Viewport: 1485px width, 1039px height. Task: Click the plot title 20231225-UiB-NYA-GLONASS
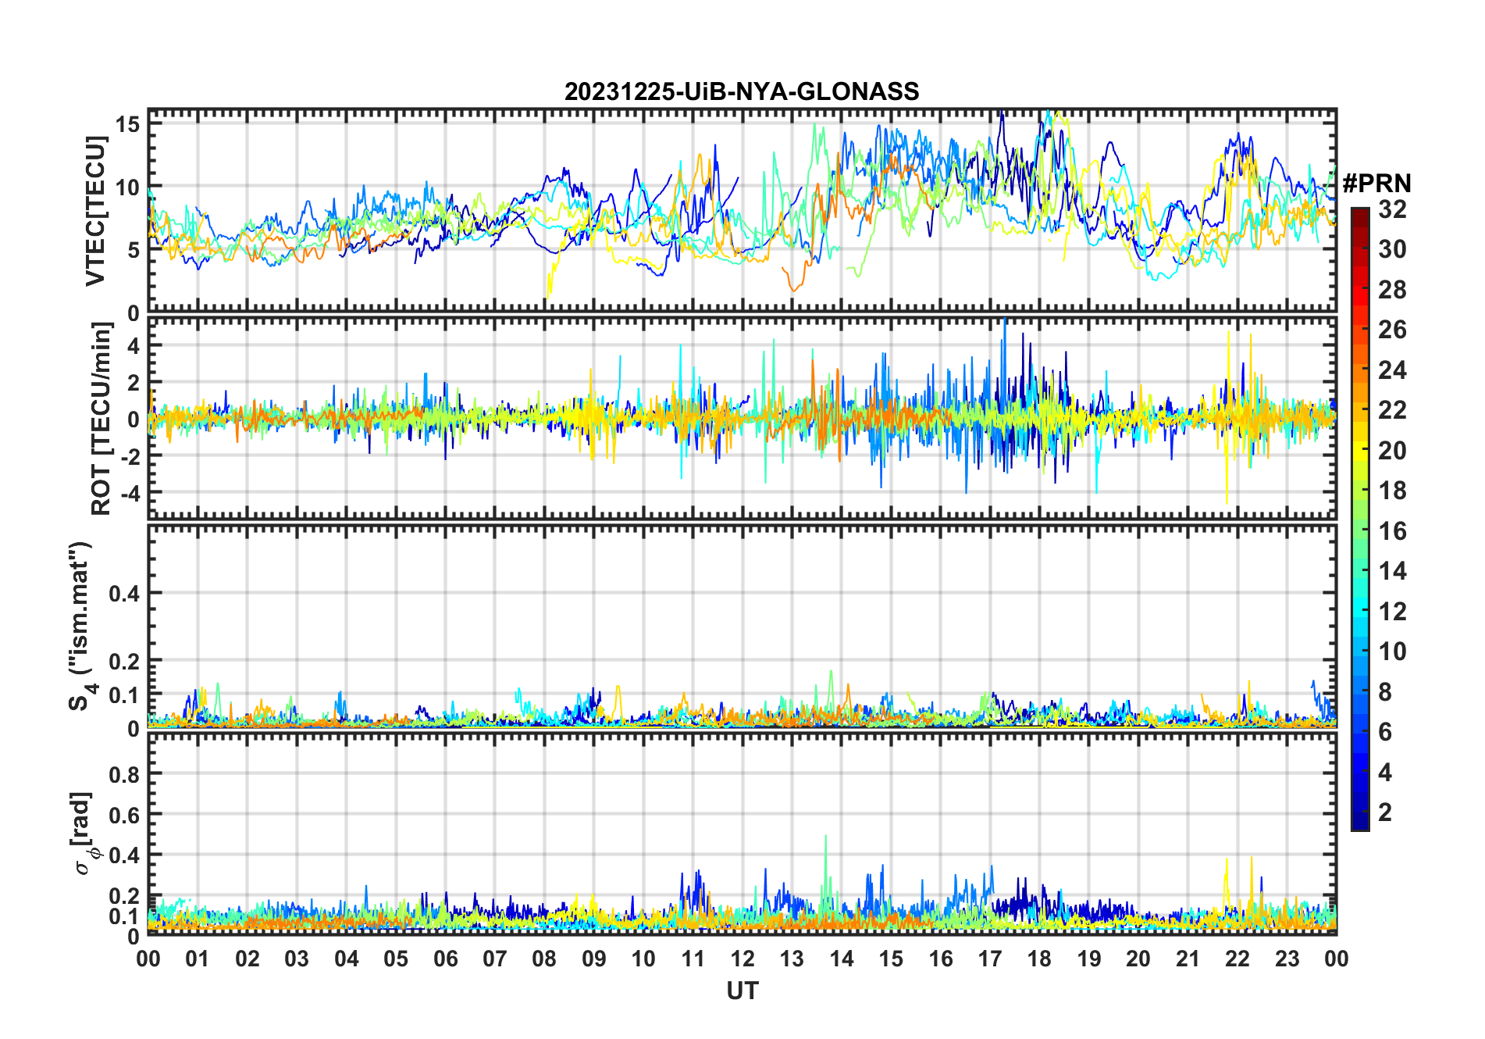[x=742, y=92]
